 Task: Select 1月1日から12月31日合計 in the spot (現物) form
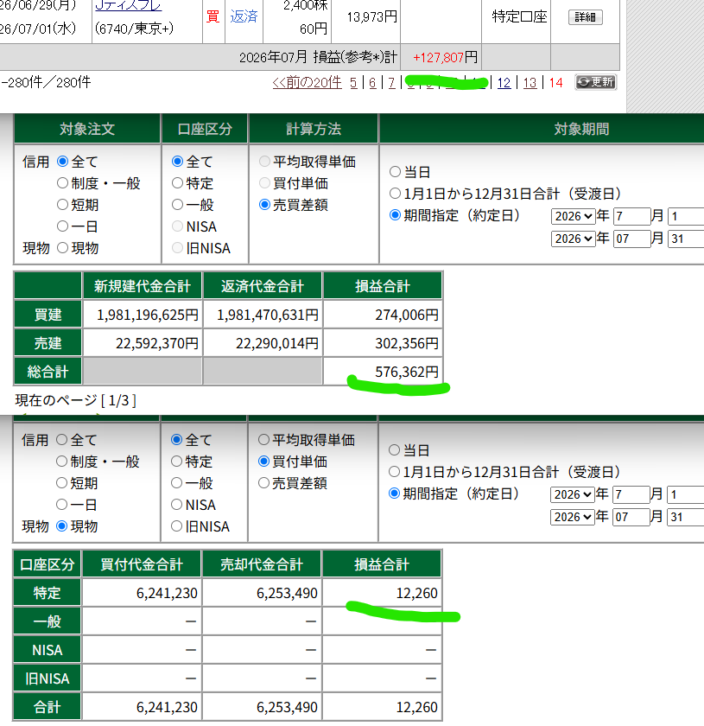point(394,472)
